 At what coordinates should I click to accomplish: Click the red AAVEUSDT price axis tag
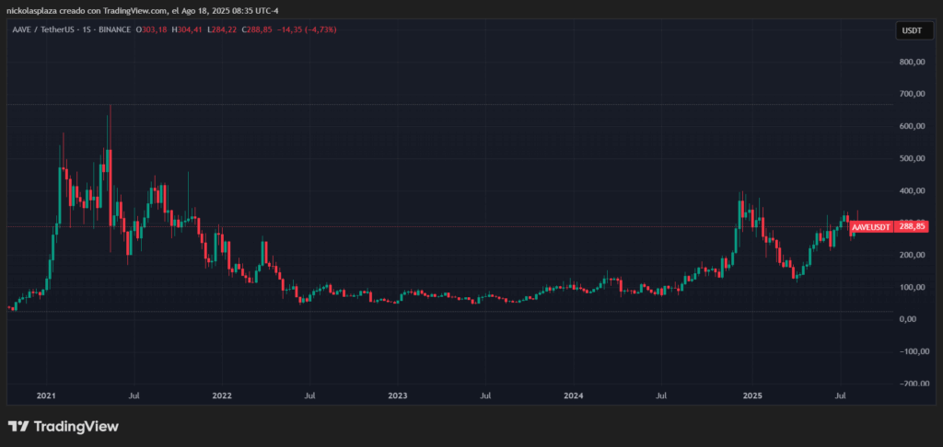(x=871, y=226)
